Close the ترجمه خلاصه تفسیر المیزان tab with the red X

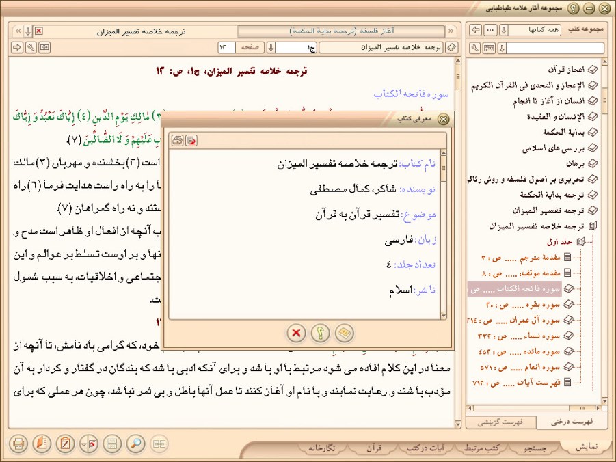point(38,31)
